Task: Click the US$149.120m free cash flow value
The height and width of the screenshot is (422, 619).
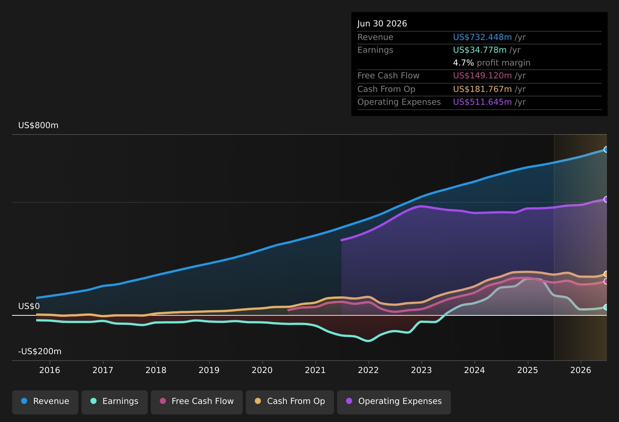Action: [482, 76]
